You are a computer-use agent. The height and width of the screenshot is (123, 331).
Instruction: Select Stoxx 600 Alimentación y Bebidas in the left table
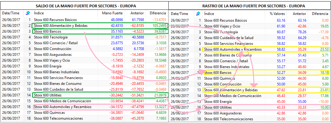61,26
